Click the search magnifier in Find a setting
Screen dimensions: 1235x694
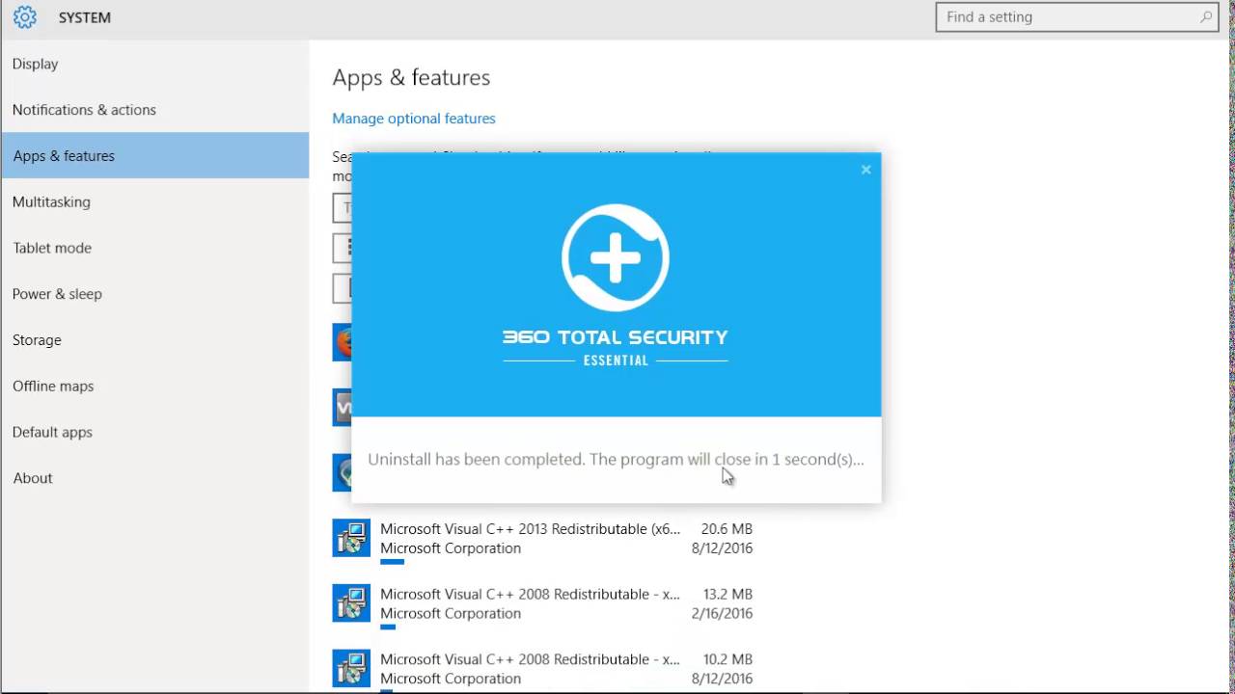point(1206,17)
